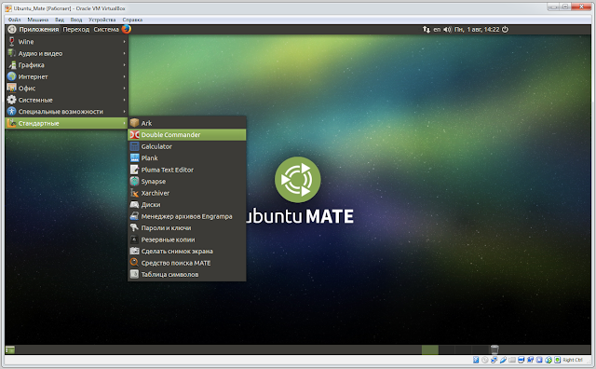Click the Системные gear icon
This screenshot has height=369, width=596.
[x=12, y=100]
